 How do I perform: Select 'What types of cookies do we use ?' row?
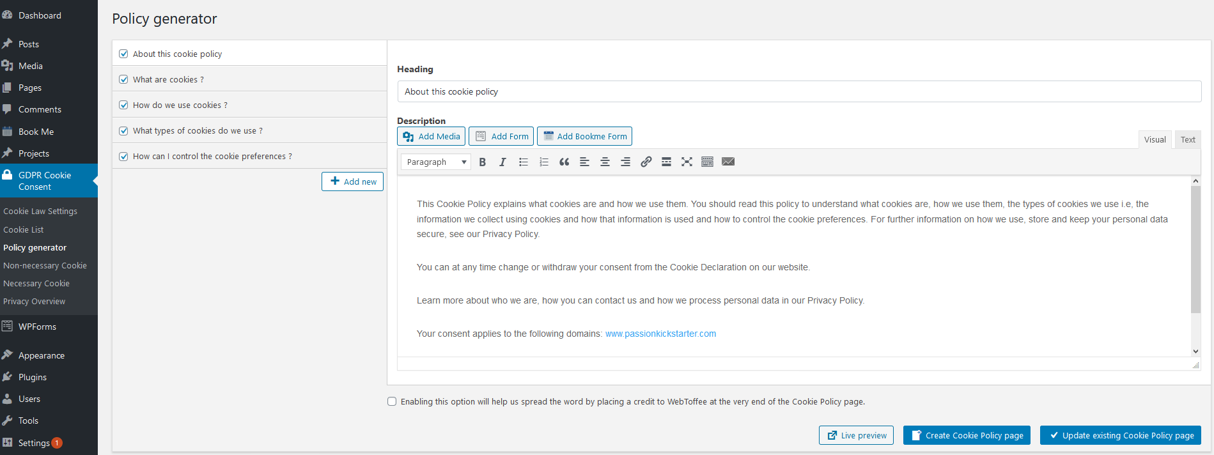(249, 130)
